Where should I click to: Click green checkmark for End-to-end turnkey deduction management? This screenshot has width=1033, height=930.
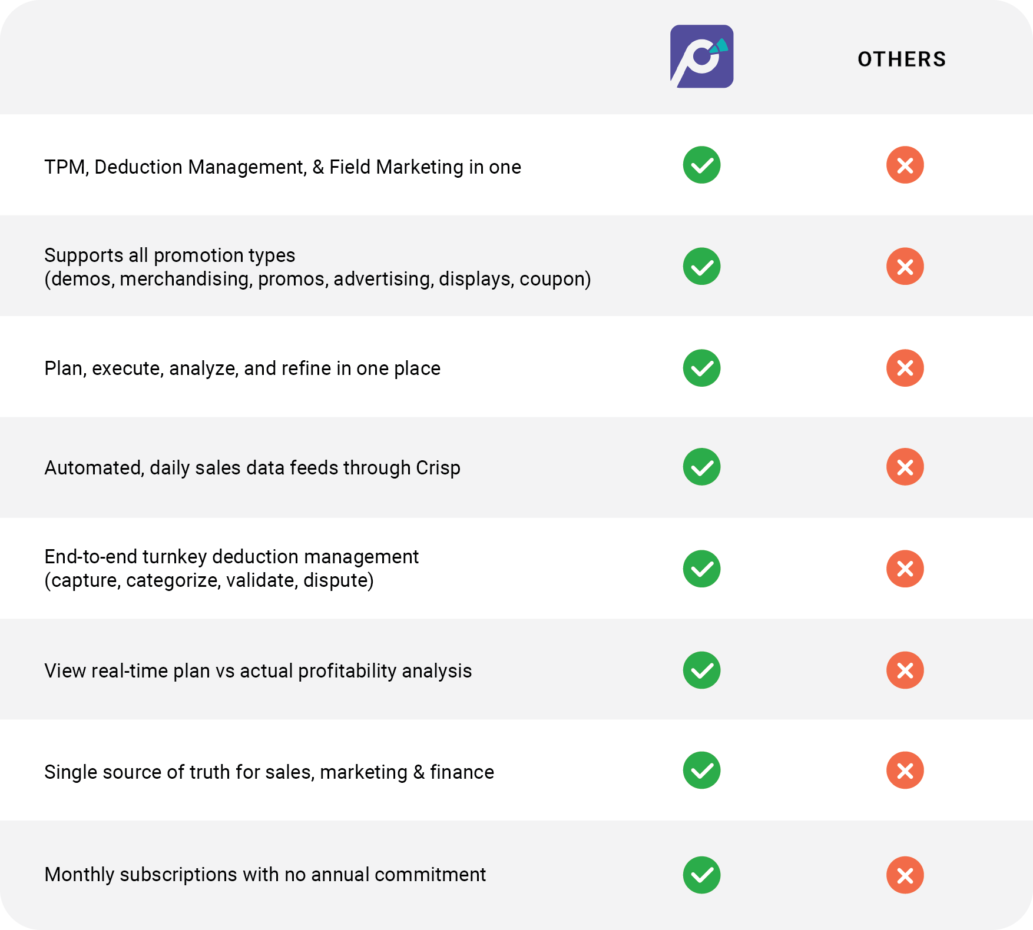[x=701, y=569]
